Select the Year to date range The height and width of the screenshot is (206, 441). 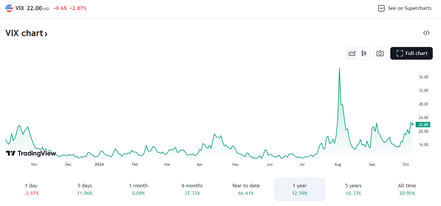246,189
